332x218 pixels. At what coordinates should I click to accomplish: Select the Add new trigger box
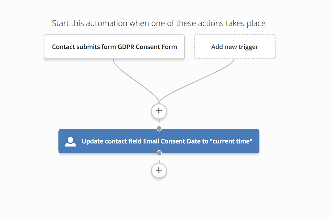click(235, 47)
